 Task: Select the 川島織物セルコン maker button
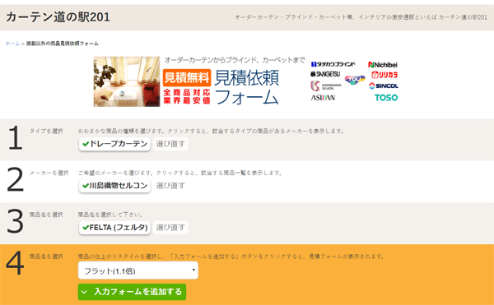point(114,186)
